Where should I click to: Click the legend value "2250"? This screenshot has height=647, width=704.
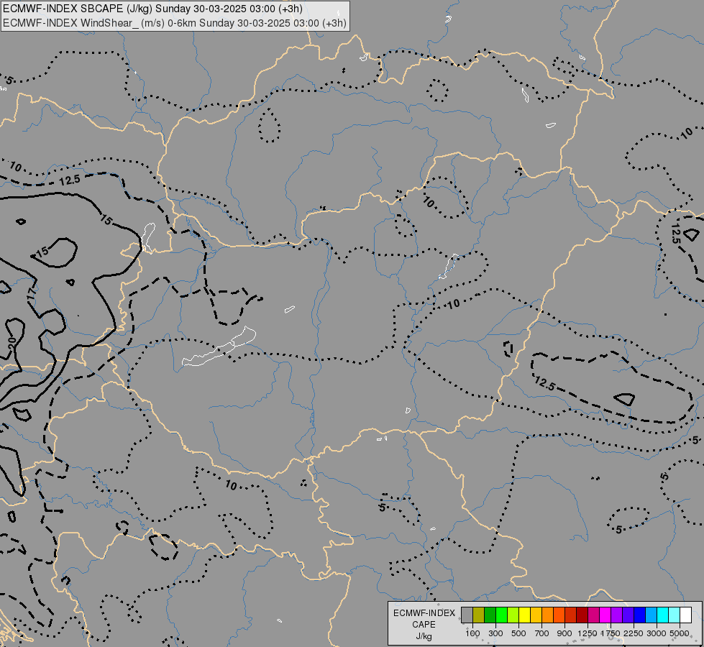pos(634,633)
